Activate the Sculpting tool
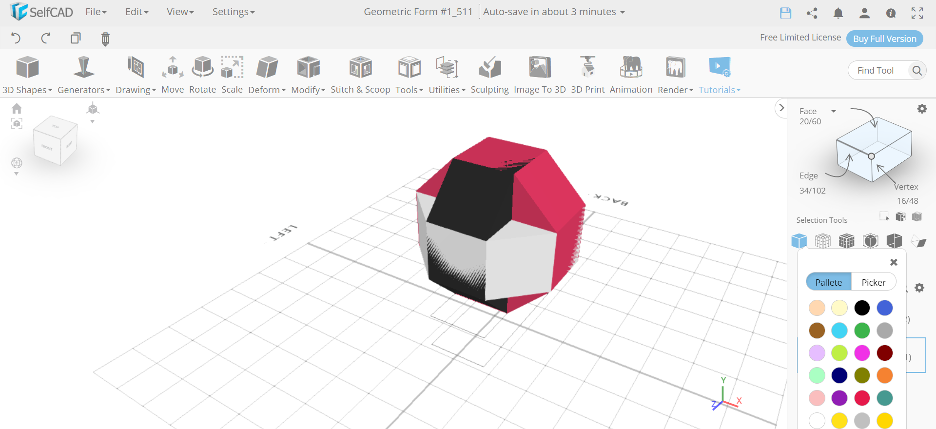The height and width of the screenshot is (429, 936). click(489, 75)
